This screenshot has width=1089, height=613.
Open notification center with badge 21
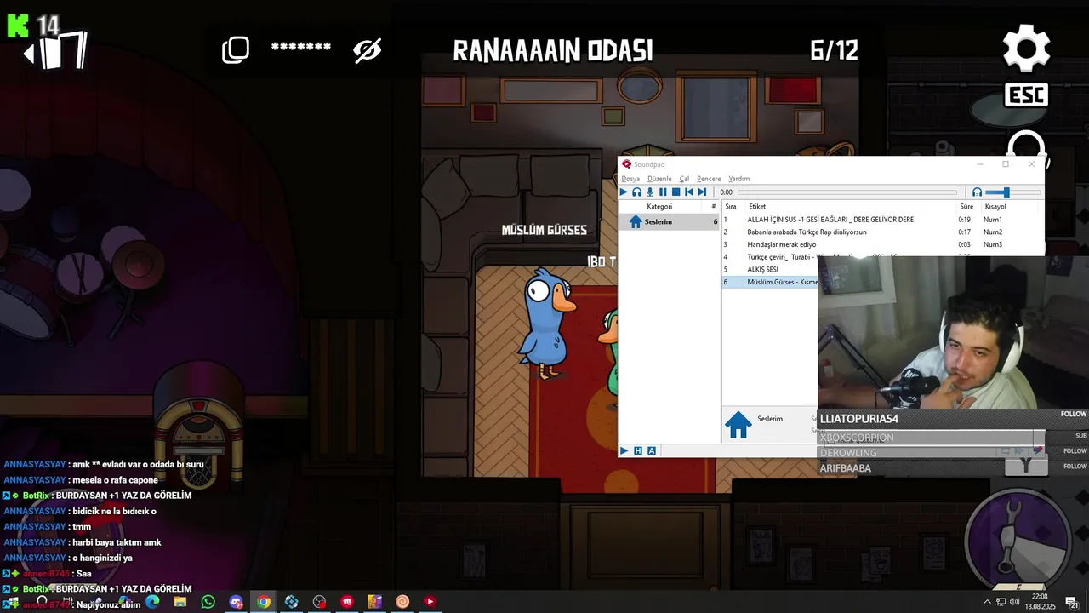tap(1072, 603)
